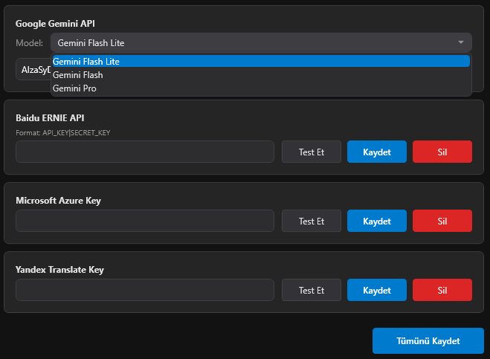
Task: Remove the Yandex Translate Key with Sil
Action: click(442, 290)
